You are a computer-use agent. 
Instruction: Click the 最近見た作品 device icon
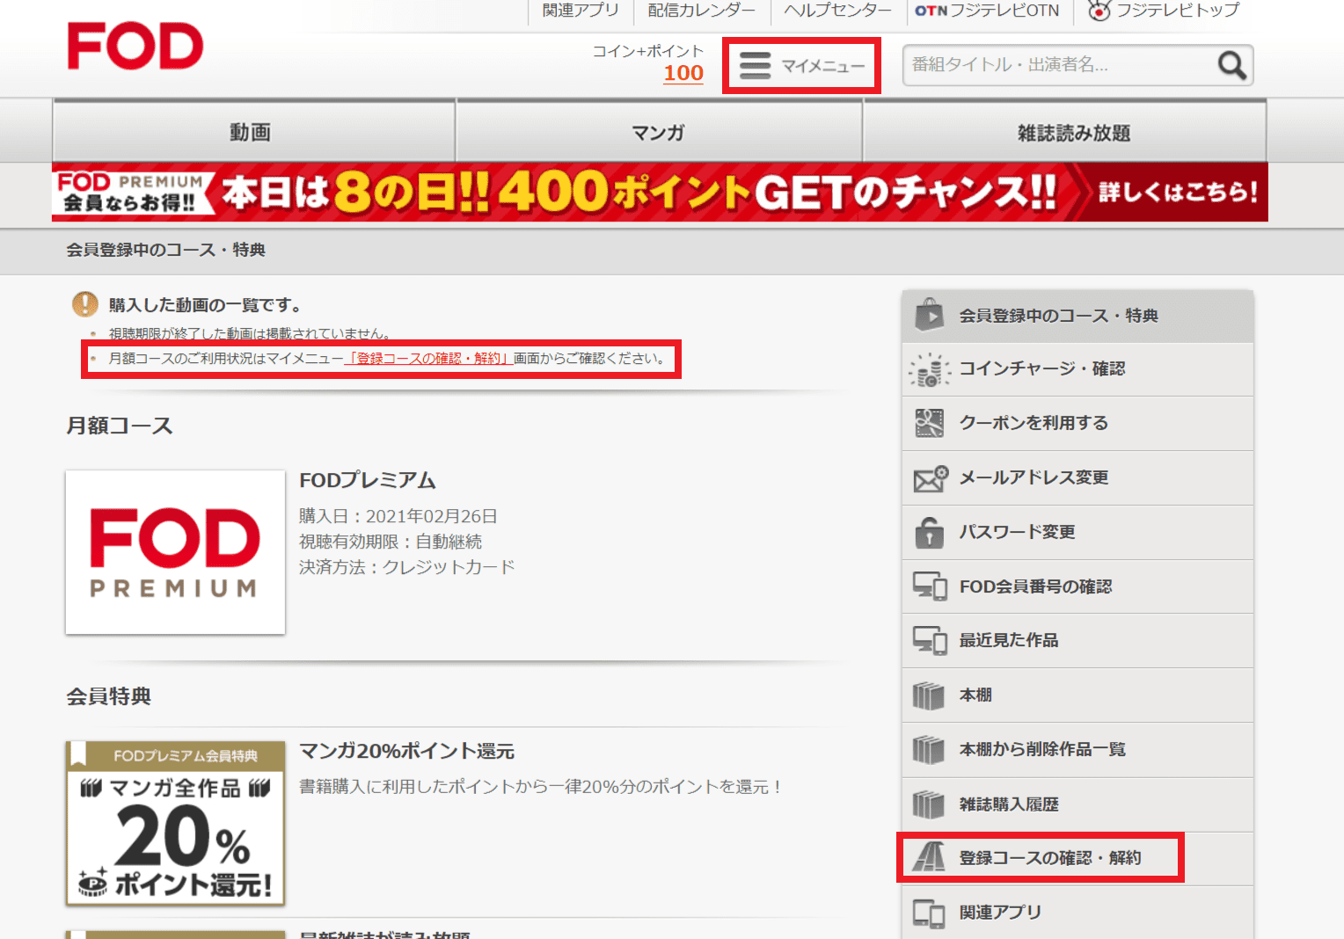(930, 641)
